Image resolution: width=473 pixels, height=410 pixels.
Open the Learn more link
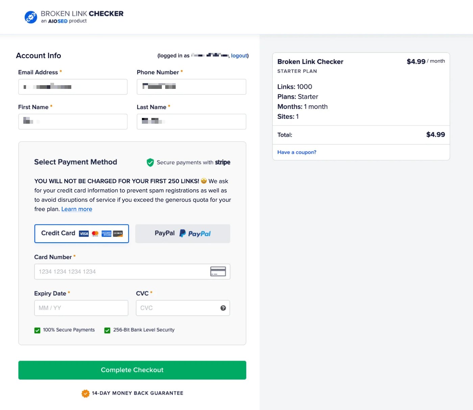point(77,209)
